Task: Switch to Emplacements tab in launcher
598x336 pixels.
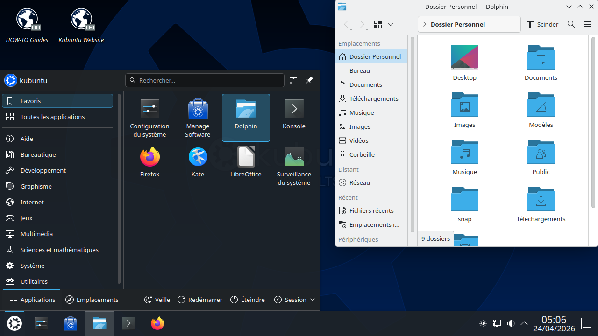Action: [x=92, y=300]
